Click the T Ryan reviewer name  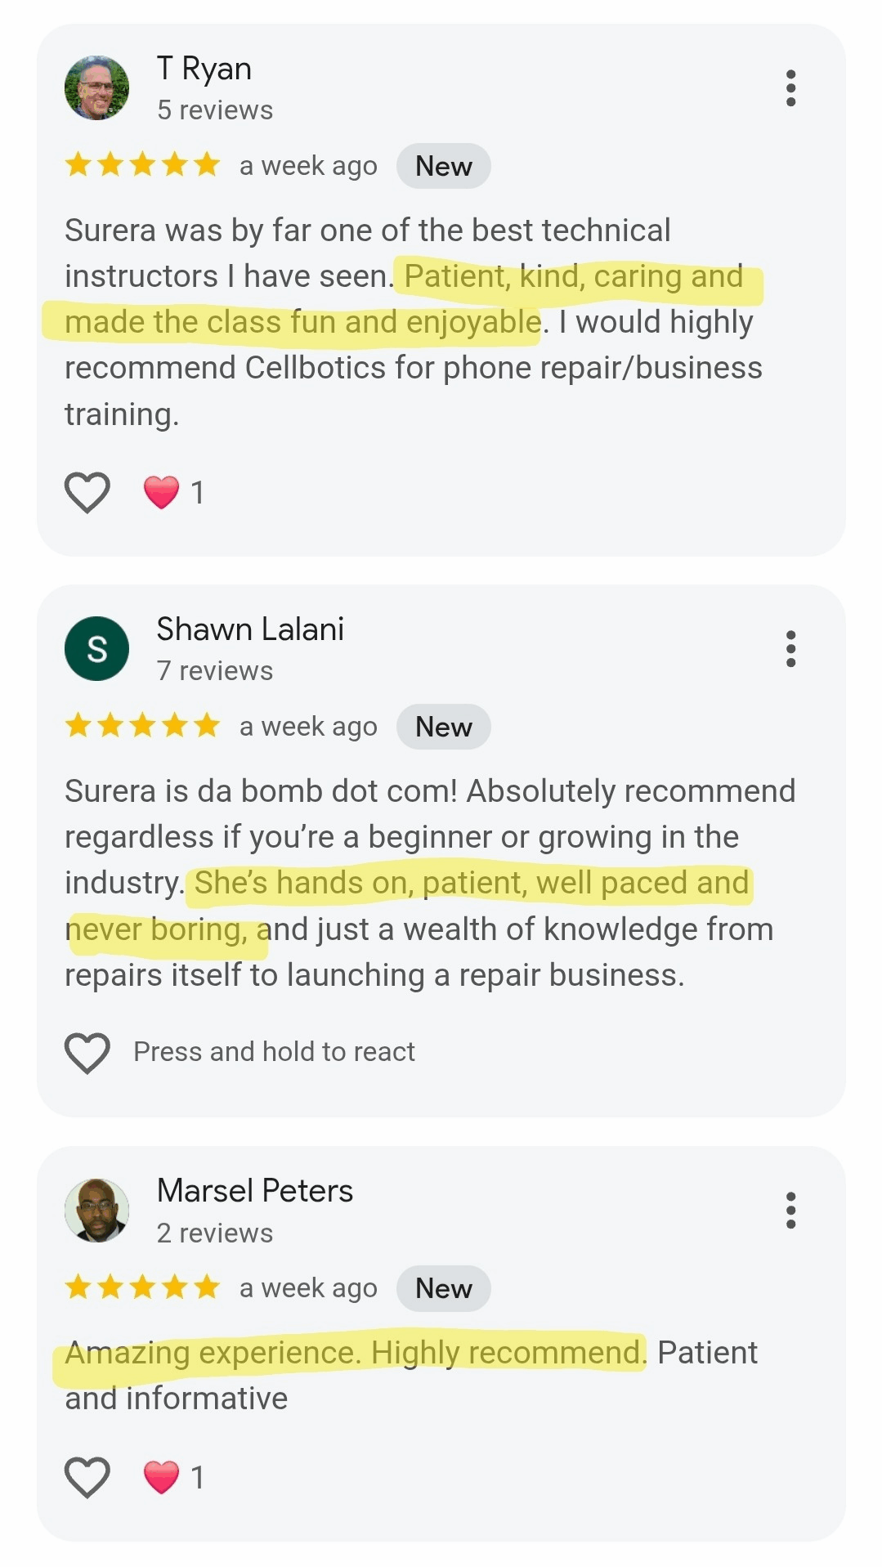[x=204, y=69]
